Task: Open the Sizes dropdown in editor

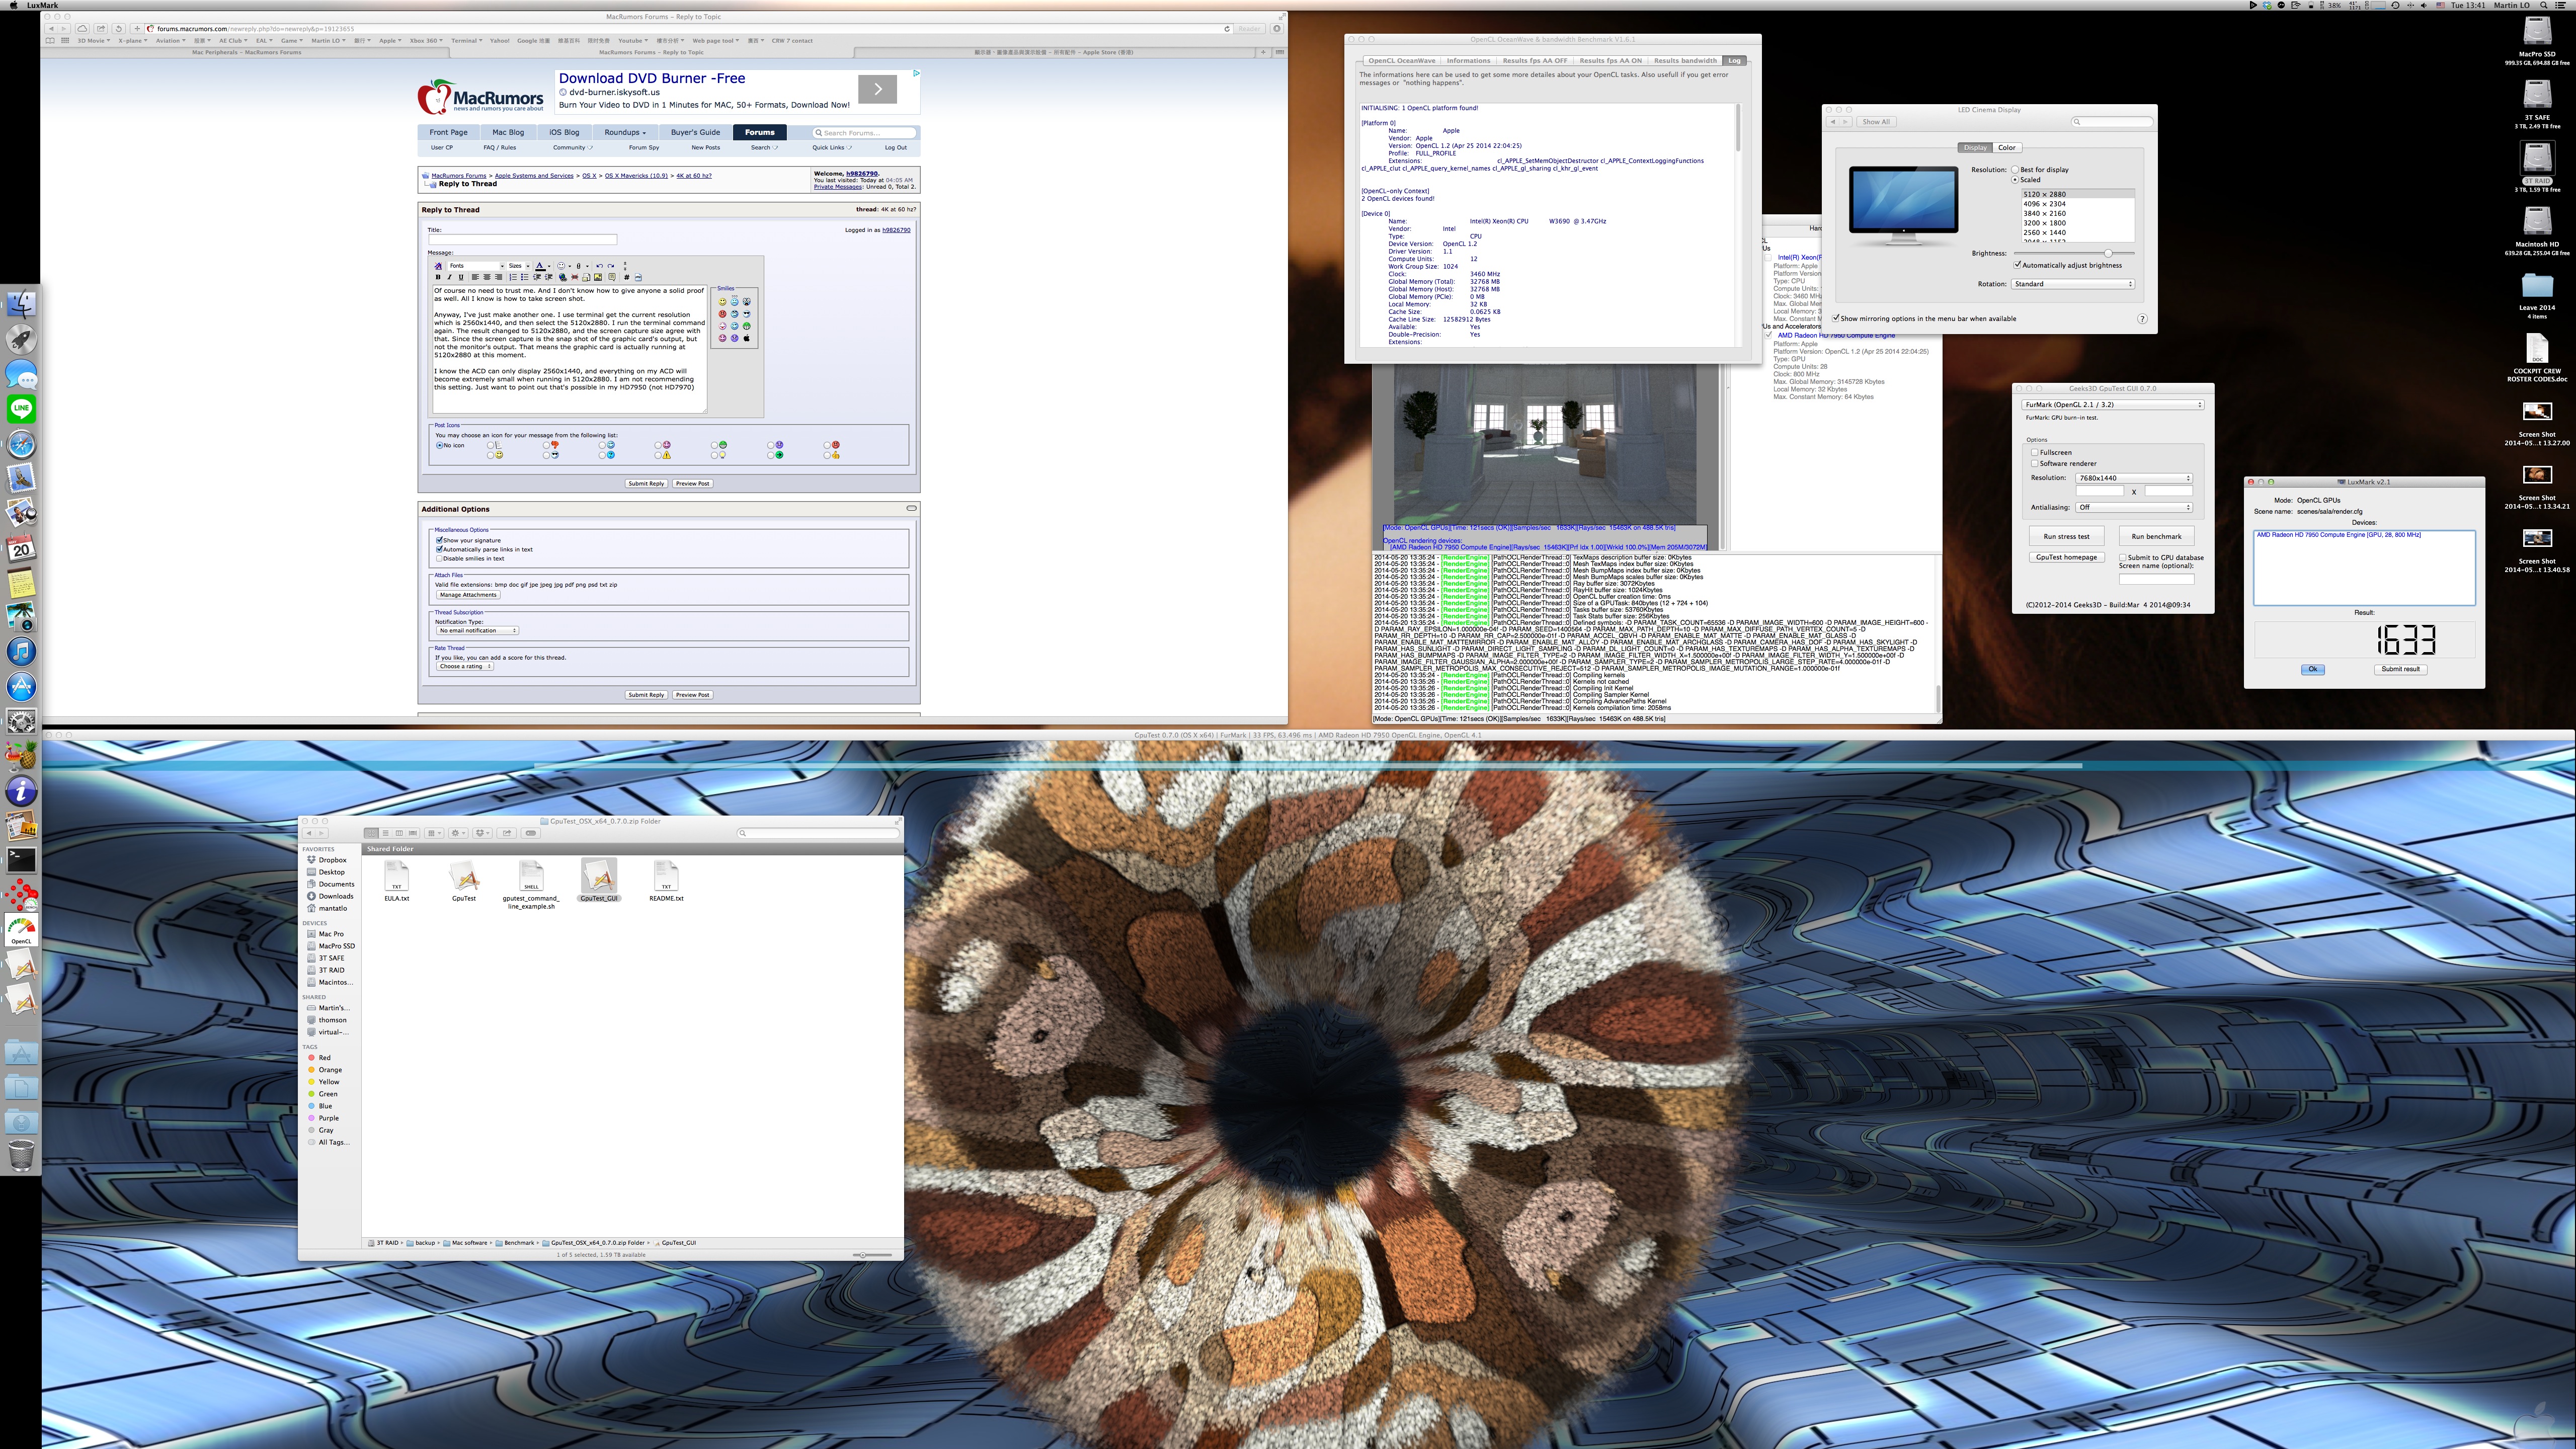Action: coord(519,266)
